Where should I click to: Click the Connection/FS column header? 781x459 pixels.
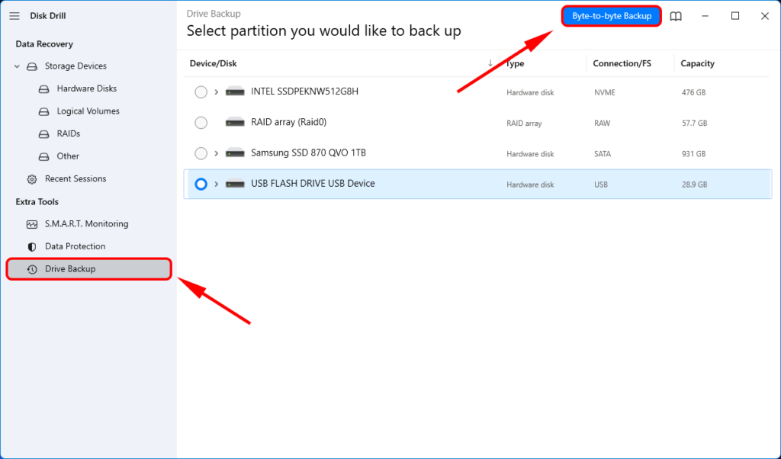coord(622,63)
